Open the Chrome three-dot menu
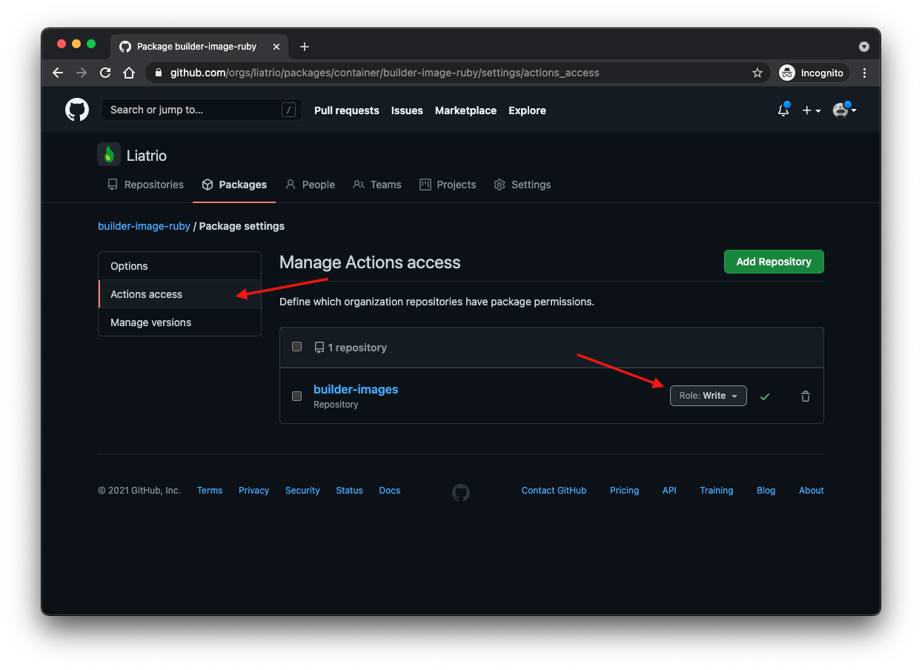The image size is (922, 670). click(864, 73)
